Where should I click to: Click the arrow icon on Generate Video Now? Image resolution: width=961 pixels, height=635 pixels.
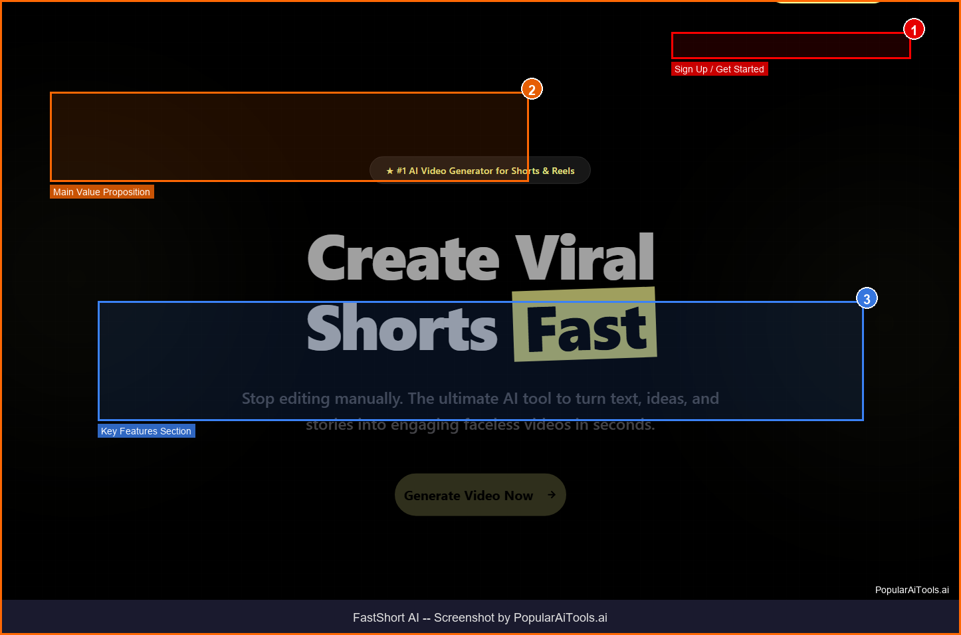552,495
